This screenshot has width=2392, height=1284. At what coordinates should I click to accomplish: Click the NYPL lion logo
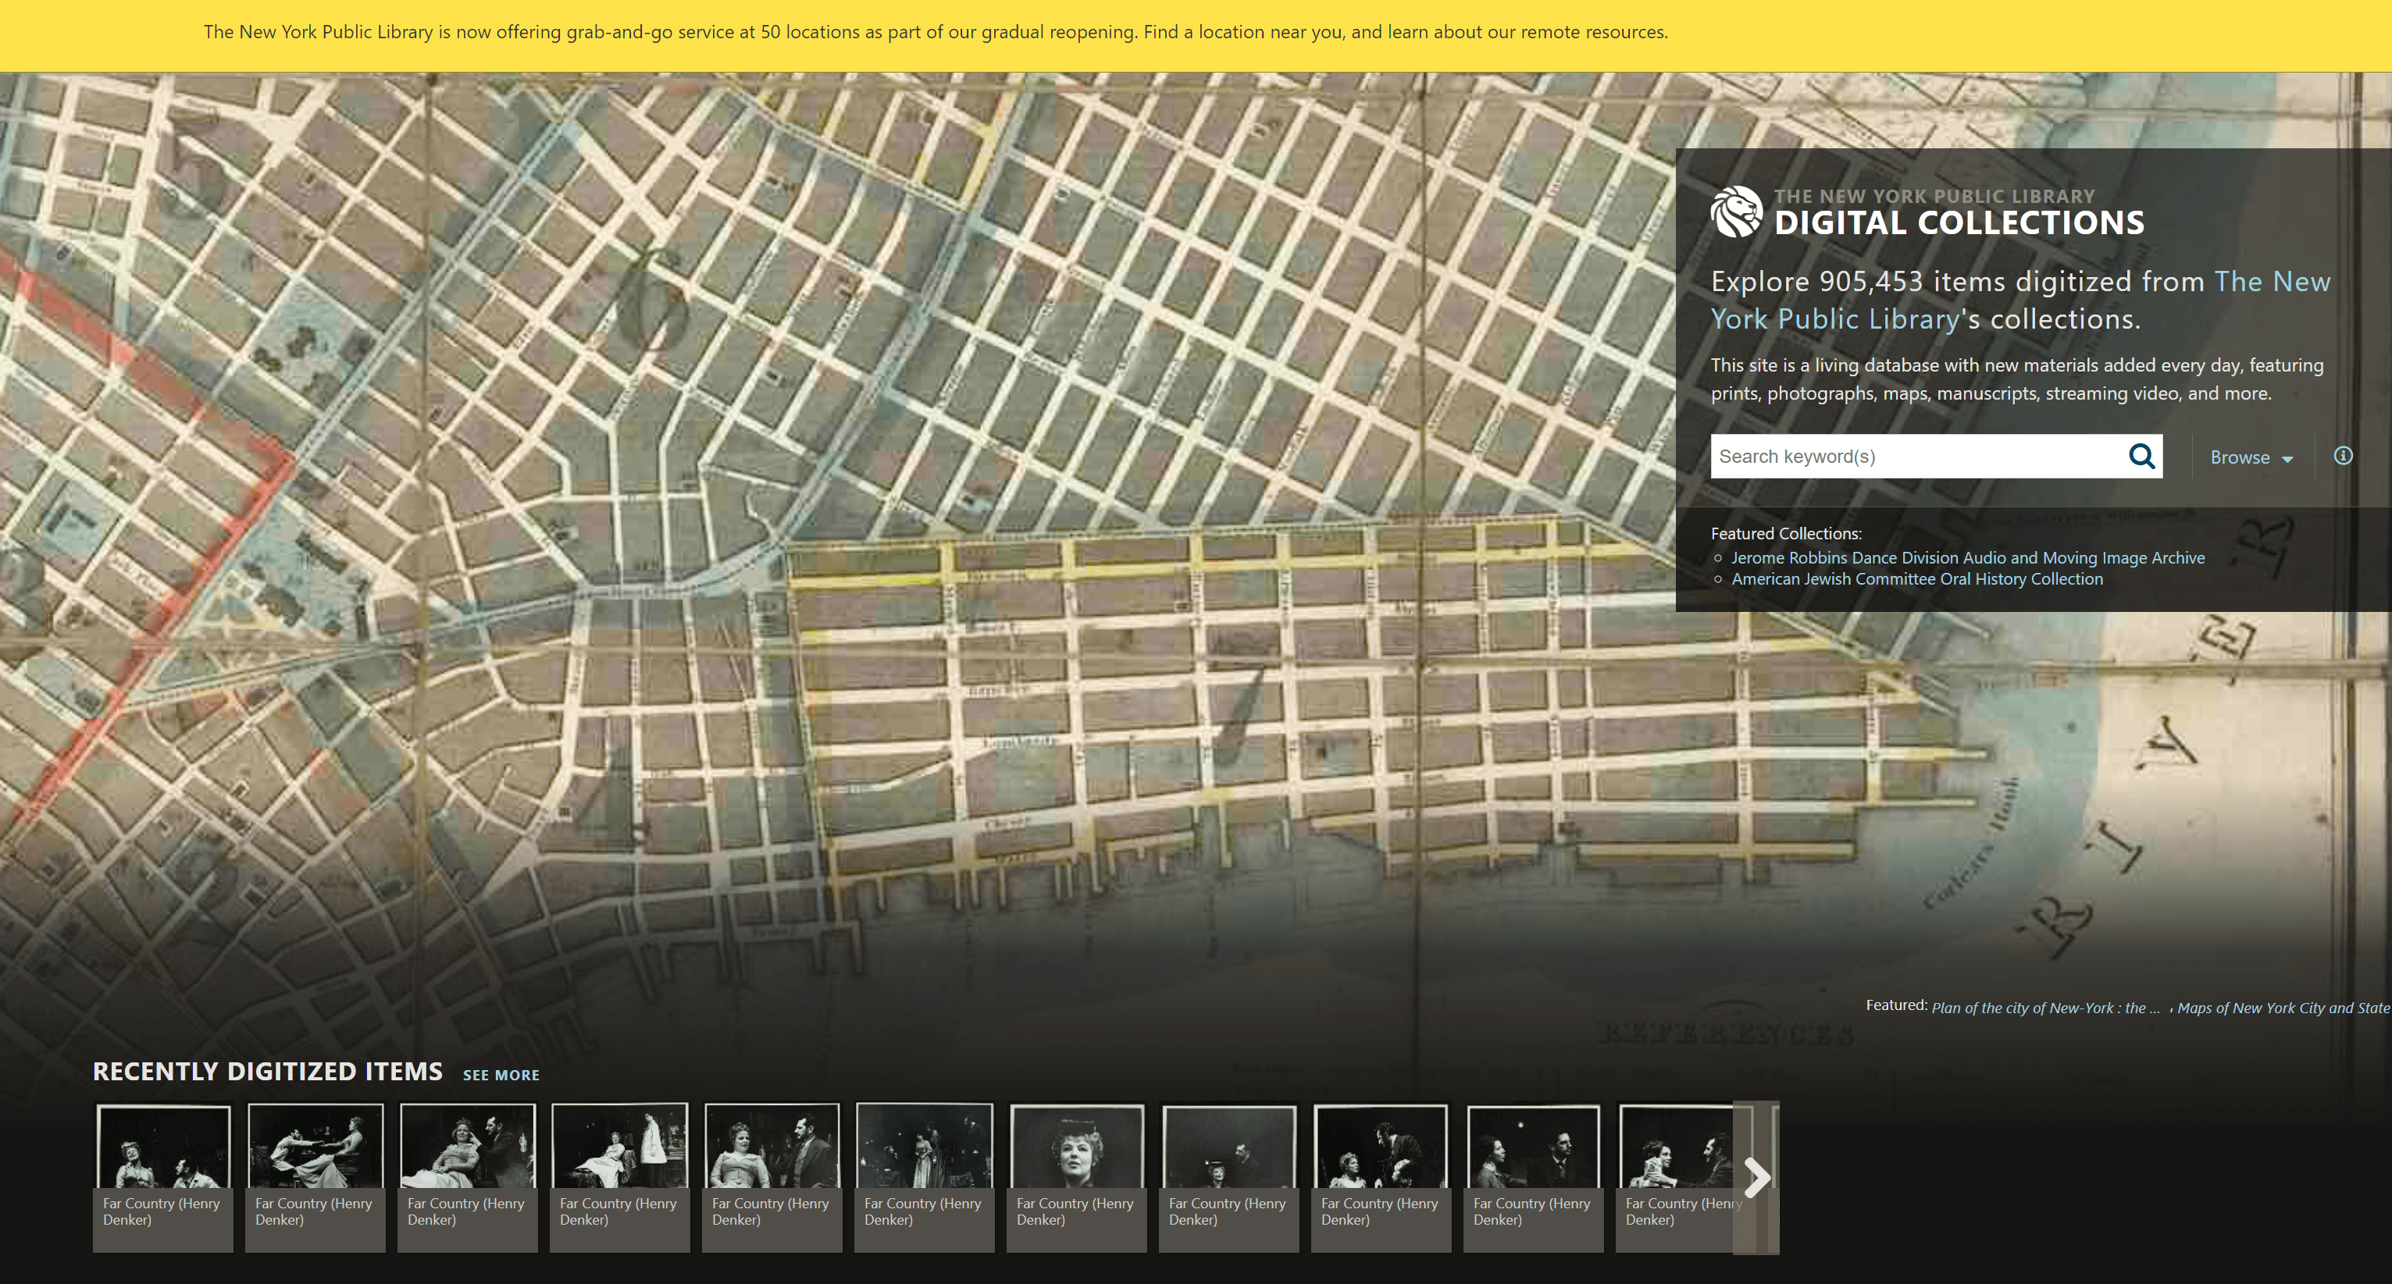coord(1735,212)
